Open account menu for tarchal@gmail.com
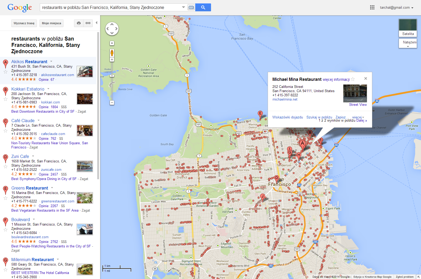The height and width of the screenshot is (279, 421). (x=396, y=8)
